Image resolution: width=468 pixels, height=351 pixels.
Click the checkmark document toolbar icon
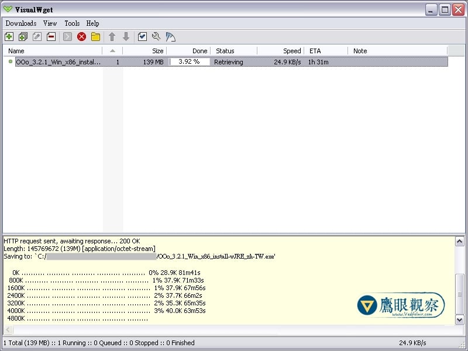click(x=142, y=37)
